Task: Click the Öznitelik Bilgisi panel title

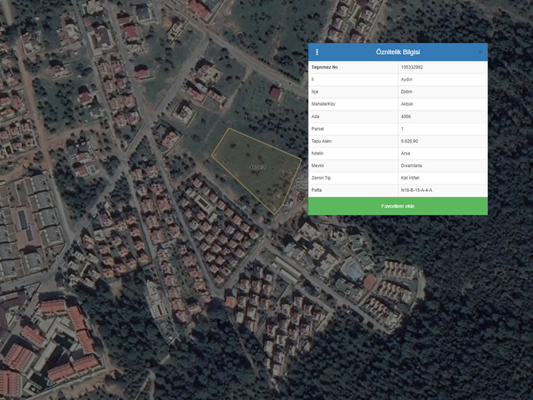Action: pyautogui.click(x=398, y=52)
